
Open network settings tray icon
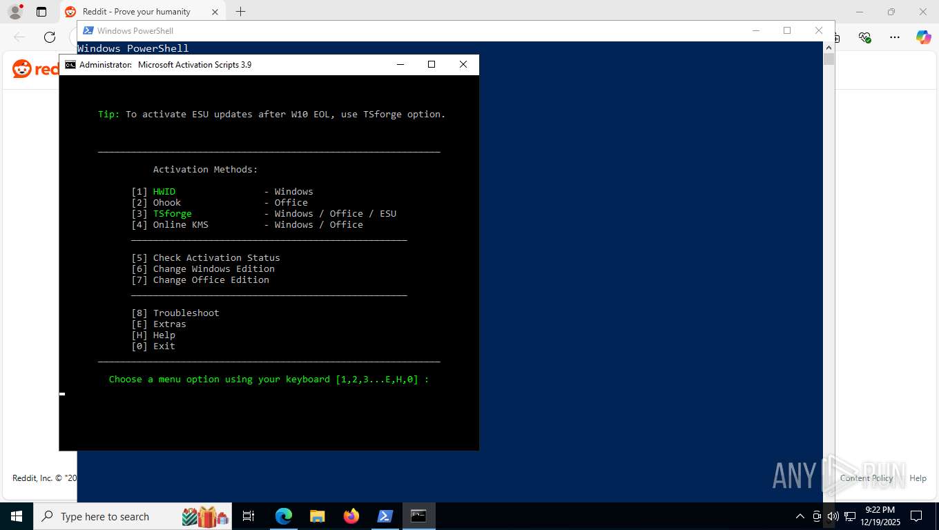[850, 516]
